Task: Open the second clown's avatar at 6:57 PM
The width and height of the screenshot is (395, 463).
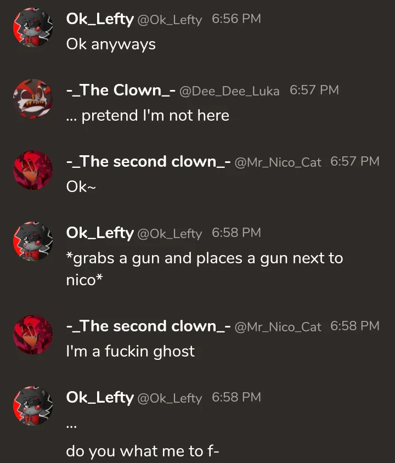Action: [x=33, y=170]
